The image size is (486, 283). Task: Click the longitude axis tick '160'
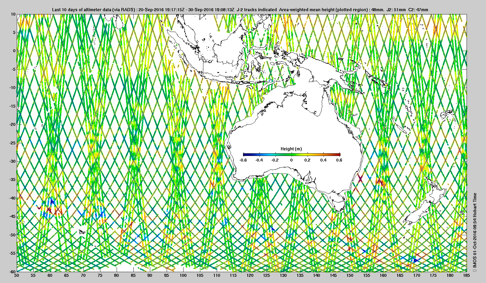click(x=383, y=275)
